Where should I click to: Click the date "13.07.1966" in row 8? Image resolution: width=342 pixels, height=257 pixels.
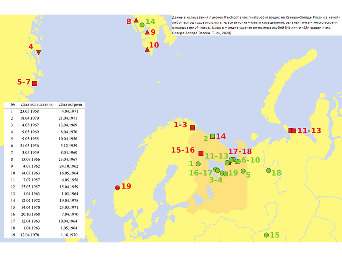click(31, 160)
